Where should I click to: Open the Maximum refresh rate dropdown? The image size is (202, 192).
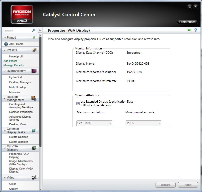[x=143, y=123]
